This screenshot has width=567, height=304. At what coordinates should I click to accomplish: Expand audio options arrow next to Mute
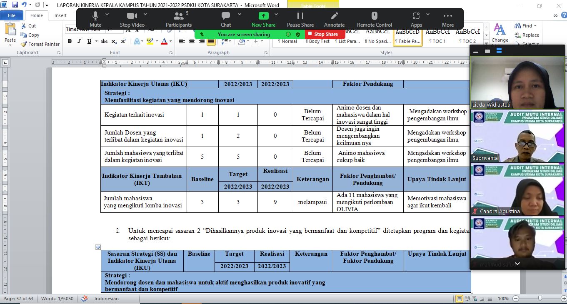coord(107,14)
